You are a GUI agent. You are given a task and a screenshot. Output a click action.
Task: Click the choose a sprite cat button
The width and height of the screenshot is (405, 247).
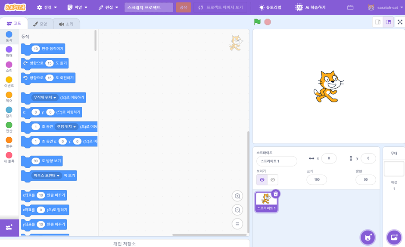pos(368,237)
